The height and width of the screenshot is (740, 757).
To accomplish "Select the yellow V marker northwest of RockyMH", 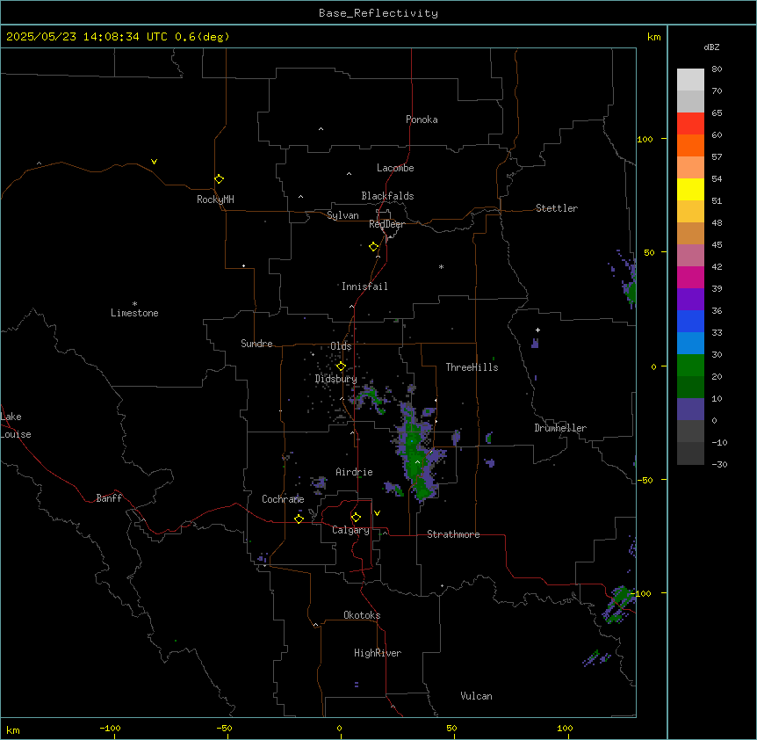I will (x=154, y=162).
